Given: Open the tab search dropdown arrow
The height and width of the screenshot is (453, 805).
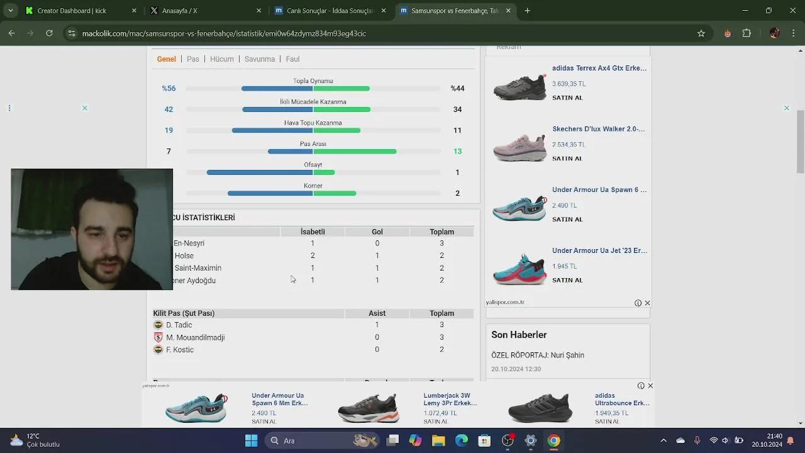Looking at the screenshot, I should 10,11.
